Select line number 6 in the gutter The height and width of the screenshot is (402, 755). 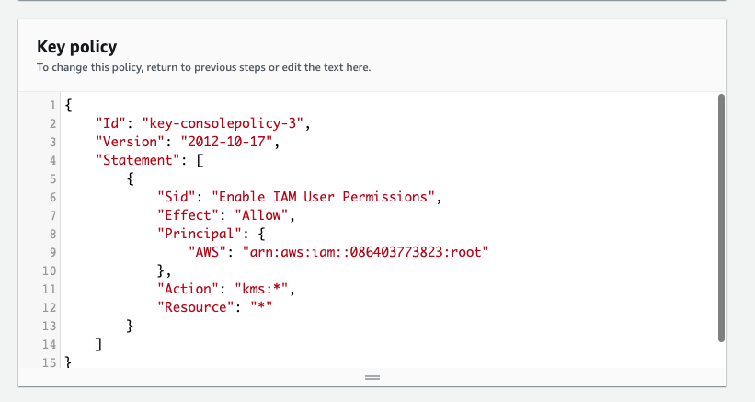click(53, 197)
